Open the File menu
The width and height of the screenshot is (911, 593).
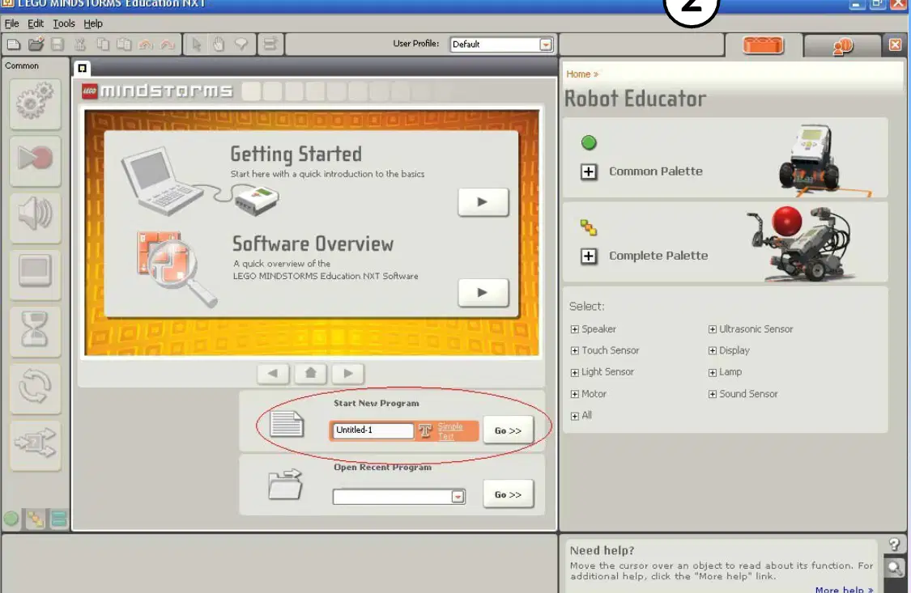point(11,23)
